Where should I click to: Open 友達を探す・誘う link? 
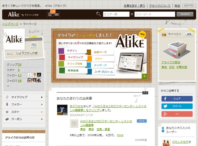click(x=134, y=6)
